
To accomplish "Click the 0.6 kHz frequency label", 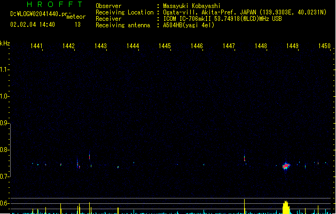I will (x=4, y=203).
